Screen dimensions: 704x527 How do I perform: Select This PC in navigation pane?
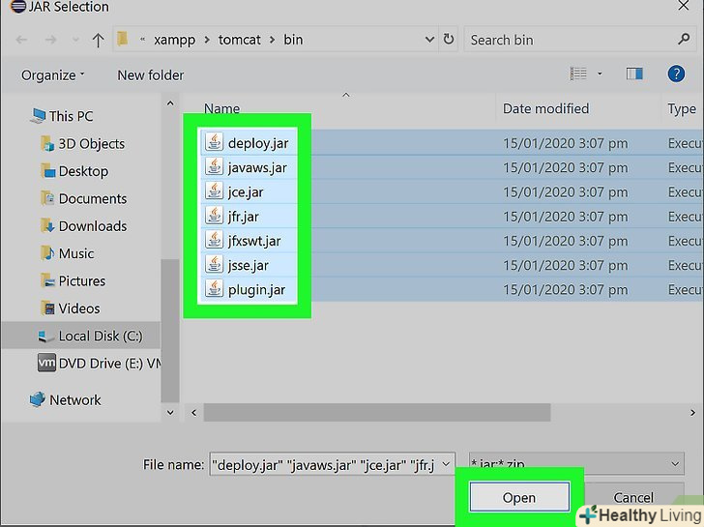coord(62,116)
